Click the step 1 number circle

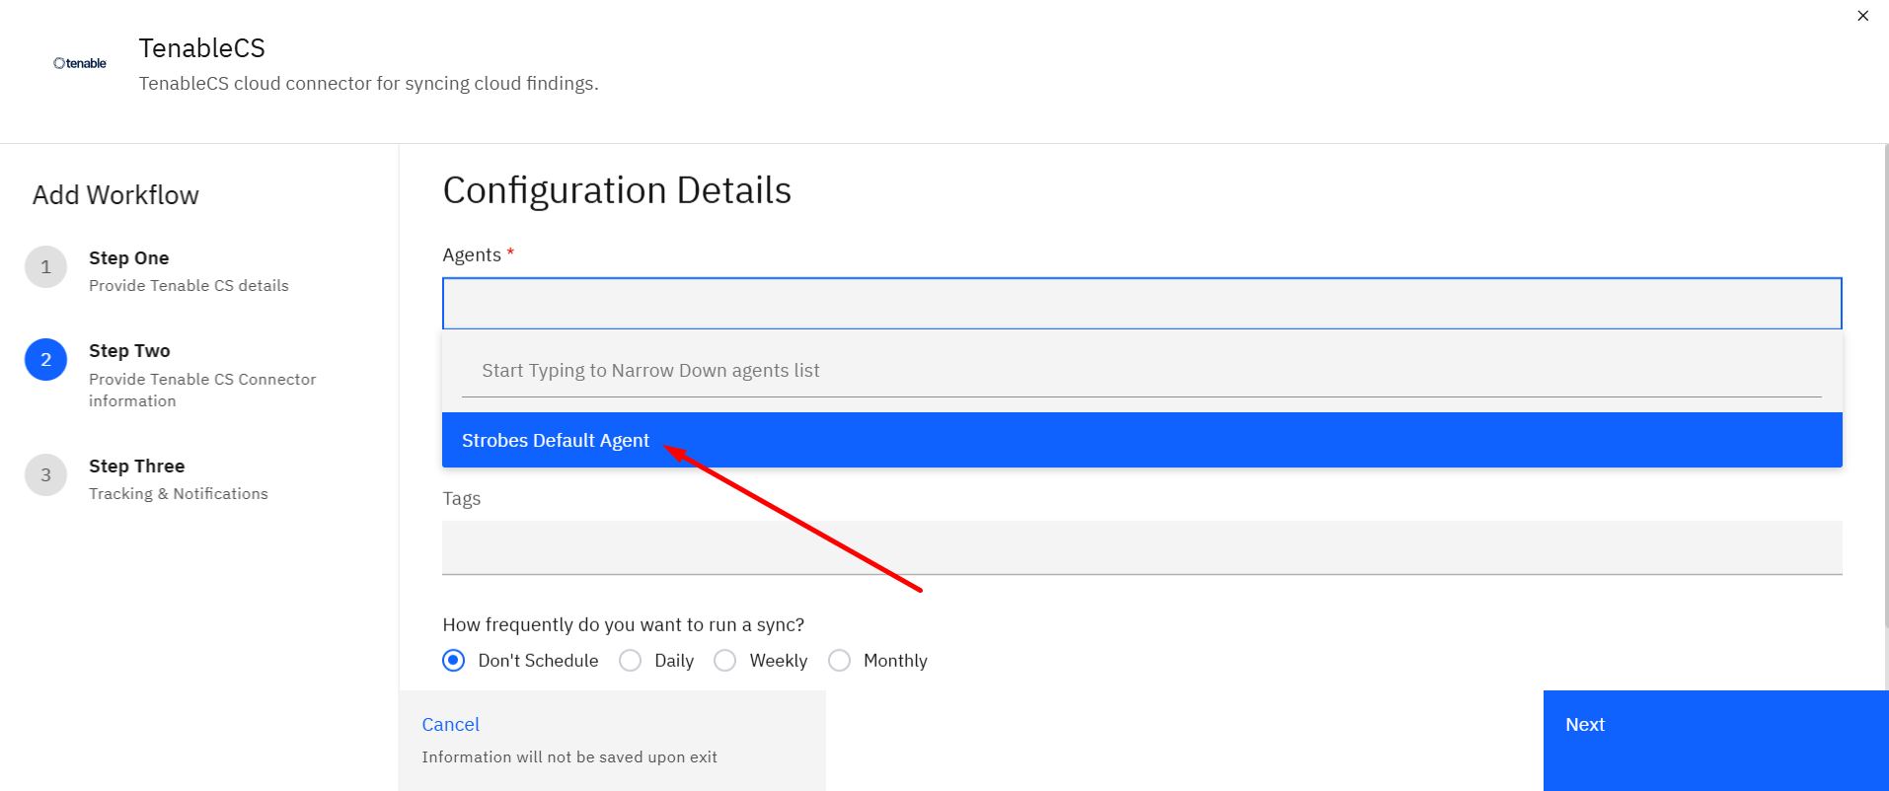(x=45, y=267)
